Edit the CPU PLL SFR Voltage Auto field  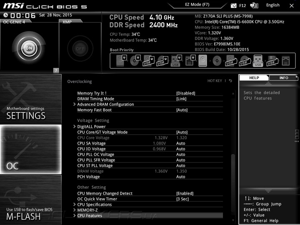[x=180, y=160]
